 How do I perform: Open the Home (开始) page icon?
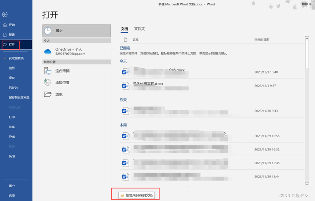[5, 25]
